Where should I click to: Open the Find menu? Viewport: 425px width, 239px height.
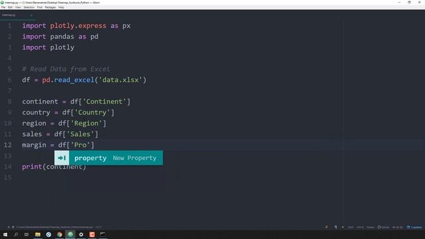[40, 7]
